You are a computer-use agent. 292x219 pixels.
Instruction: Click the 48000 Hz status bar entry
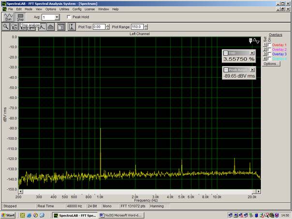point(74,206)
